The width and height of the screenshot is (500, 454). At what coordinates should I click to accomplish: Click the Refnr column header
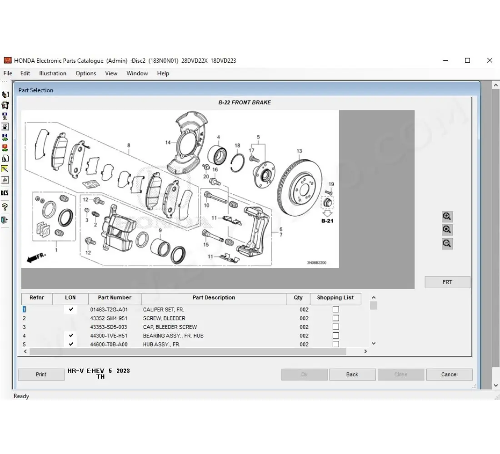click(37, 299)
